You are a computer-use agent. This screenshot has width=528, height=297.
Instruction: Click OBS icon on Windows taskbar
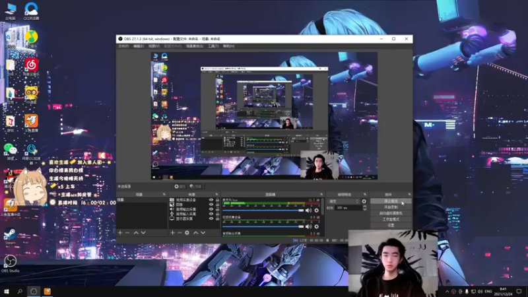point(34,291)
